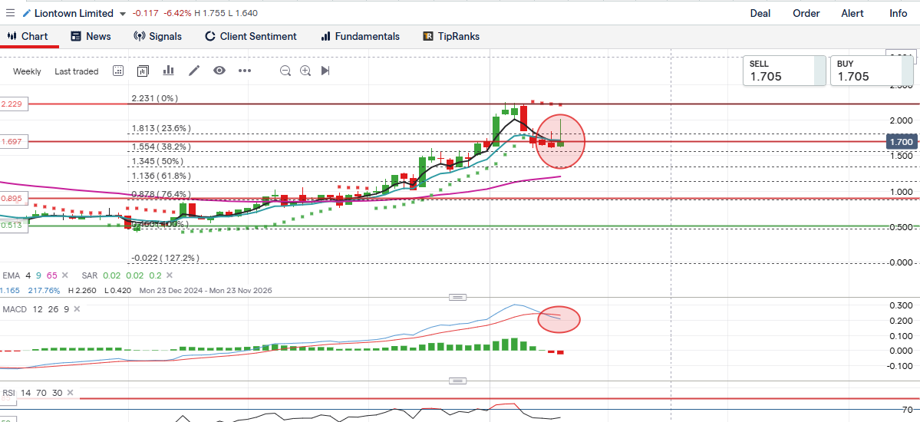This screenshot has width=920, height=422.
Task: Switch to the Client Sentiment tab
Action: (x=250, y=36)
